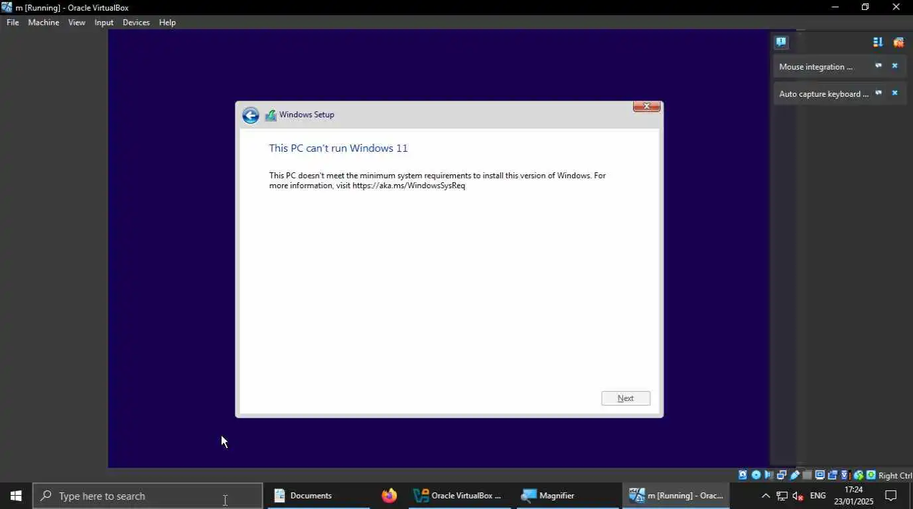Screen dimensions: 913x509
Task: Open the Help menu
Action: click(x=167, y=23)
